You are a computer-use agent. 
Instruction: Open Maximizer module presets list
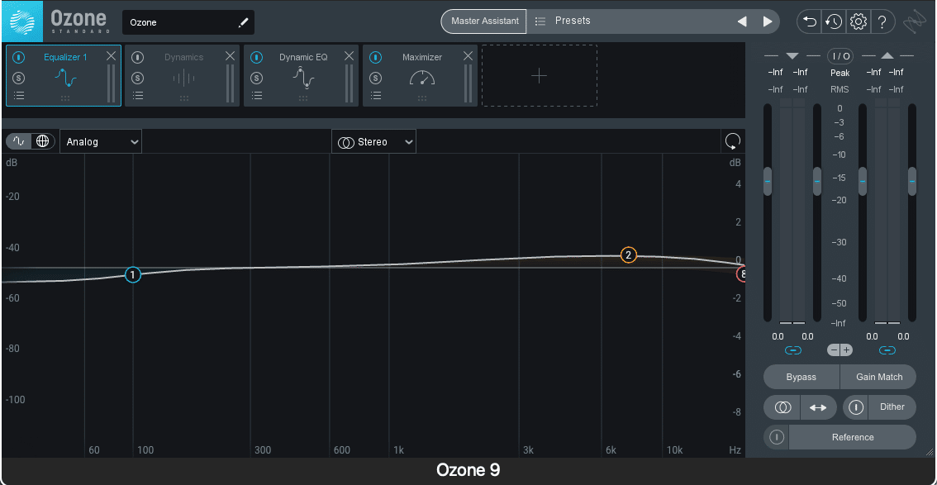pos(375,95)
